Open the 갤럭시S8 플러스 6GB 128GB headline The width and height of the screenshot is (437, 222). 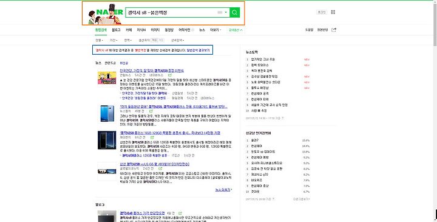[170, 133]
